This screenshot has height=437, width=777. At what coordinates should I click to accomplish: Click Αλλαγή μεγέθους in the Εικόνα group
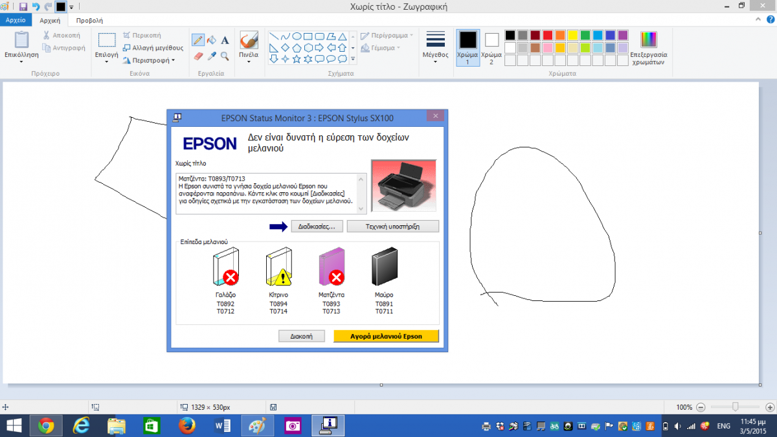[x=153, y=48]
